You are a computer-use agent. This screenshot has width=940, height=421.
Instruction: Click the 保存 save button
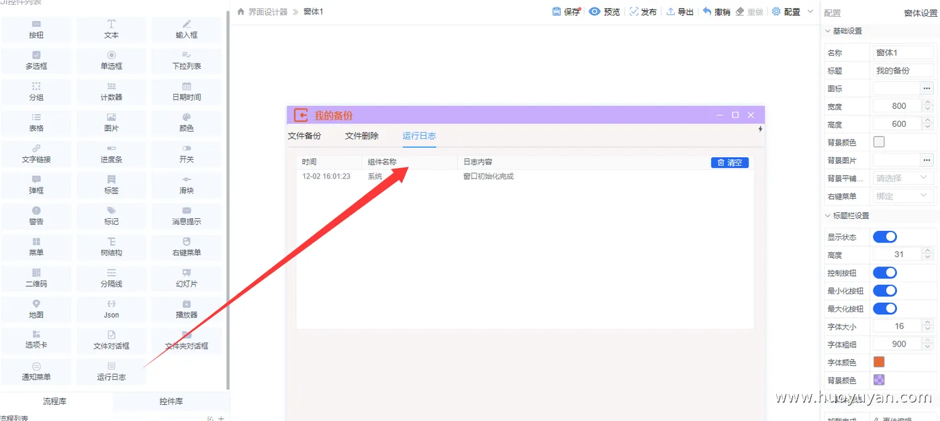click(566, 11)
